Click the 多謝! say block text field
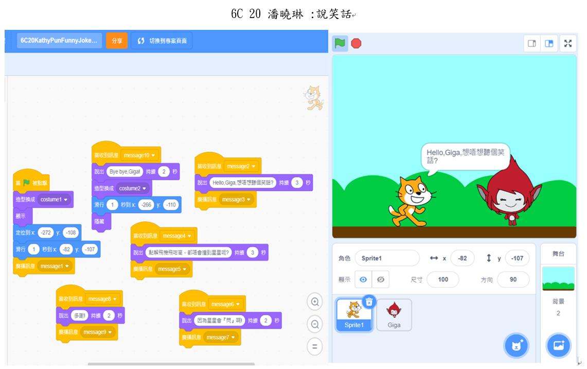 point(79,315)
